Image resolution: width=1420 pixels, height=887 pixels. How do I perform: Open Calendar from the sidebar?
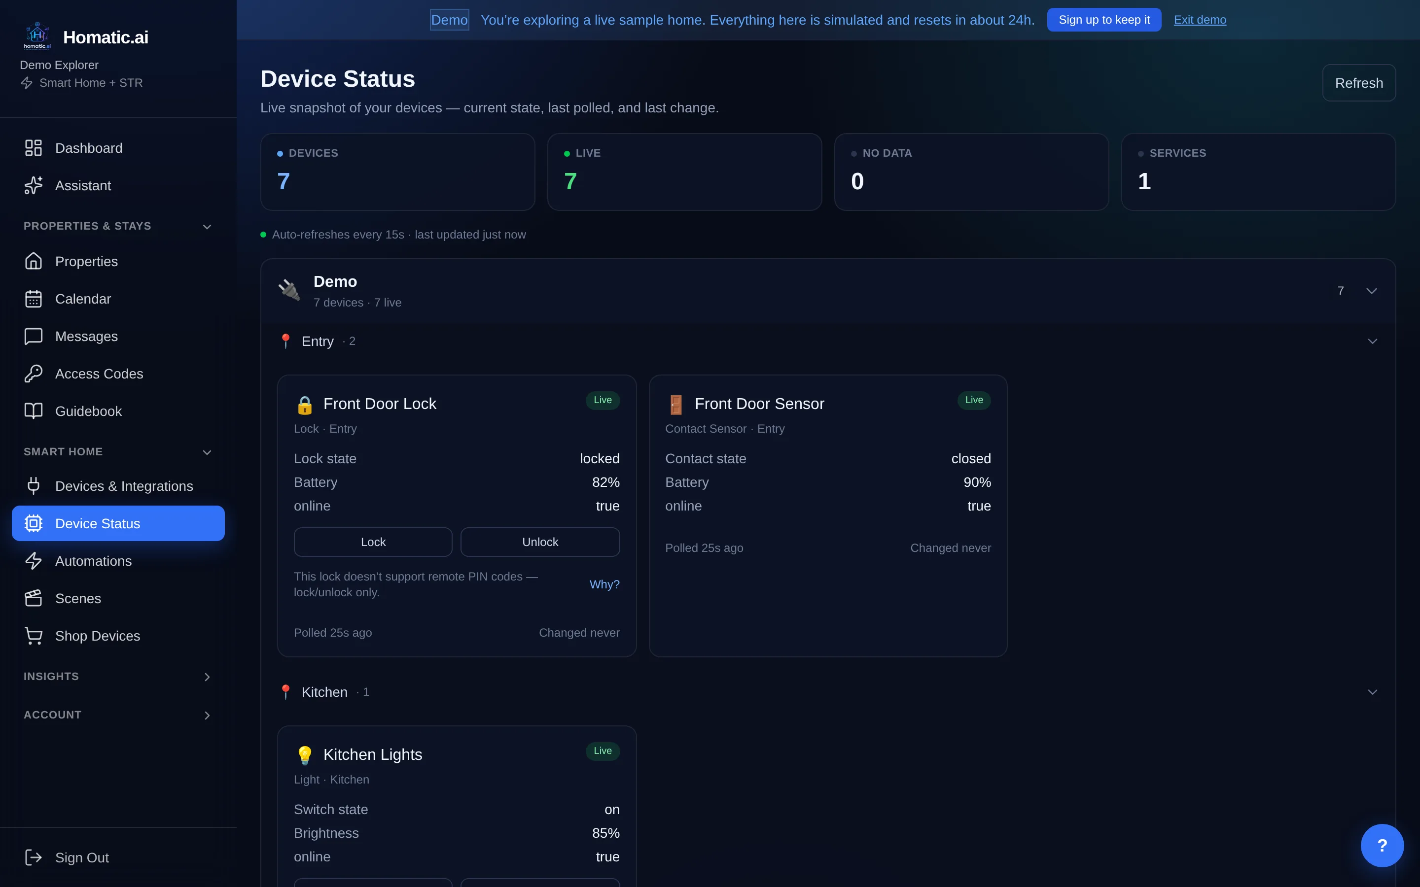click(118, 299)
